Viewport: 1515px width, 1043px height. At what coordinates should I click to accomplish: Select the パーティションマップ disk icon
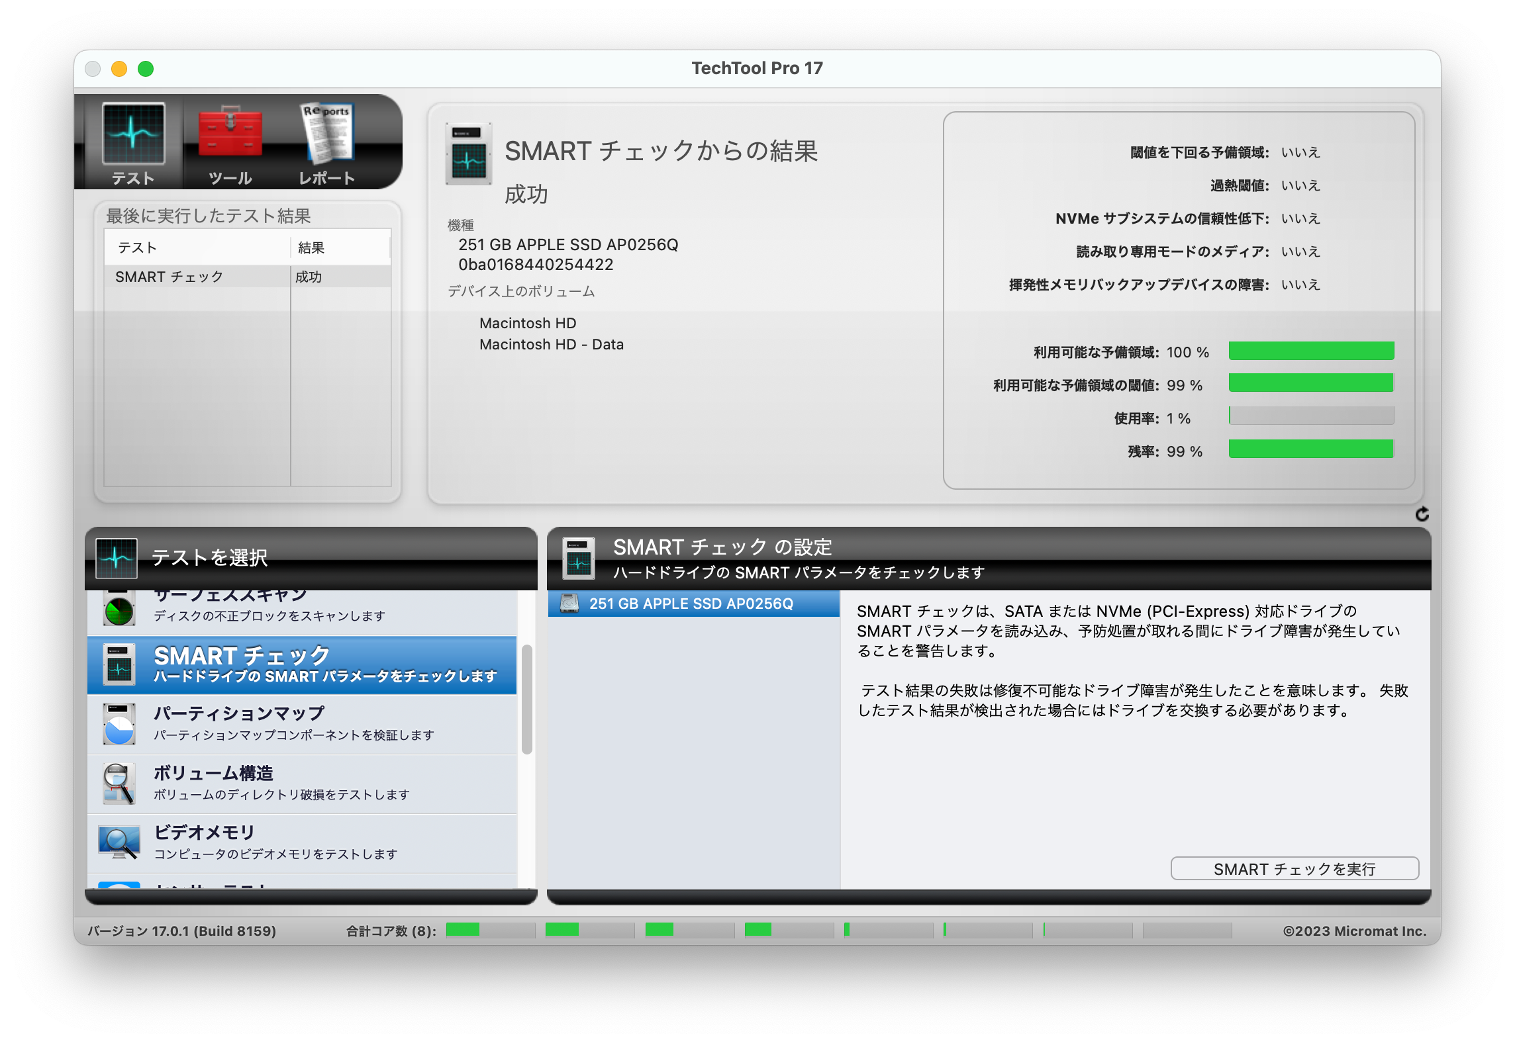(x=119, y=723)
